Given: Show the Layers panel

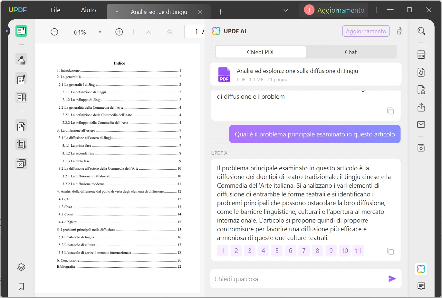Looking at the screenshot, I should (x=21, y=267).
